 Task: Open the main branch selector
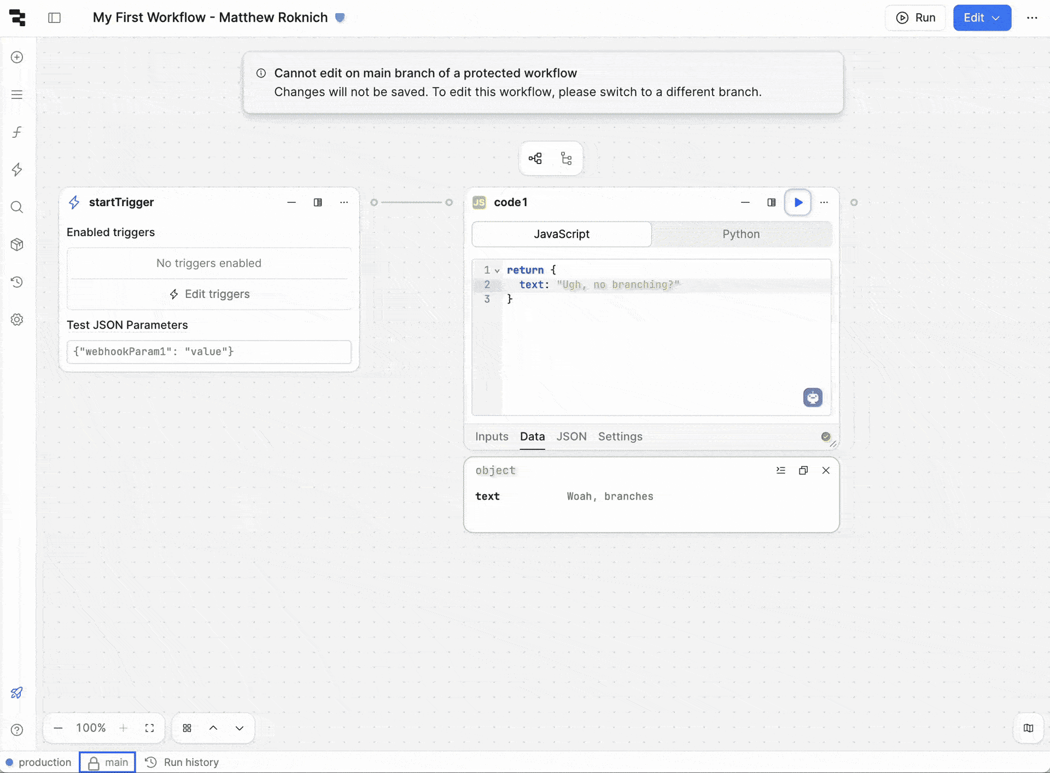tap(108, 762)
